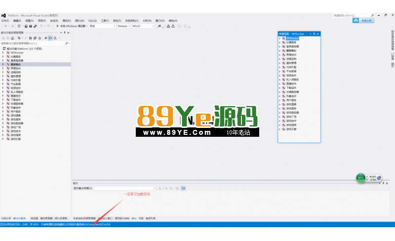Click the magnifier icon in Solution Explorer search

point(67,43)
